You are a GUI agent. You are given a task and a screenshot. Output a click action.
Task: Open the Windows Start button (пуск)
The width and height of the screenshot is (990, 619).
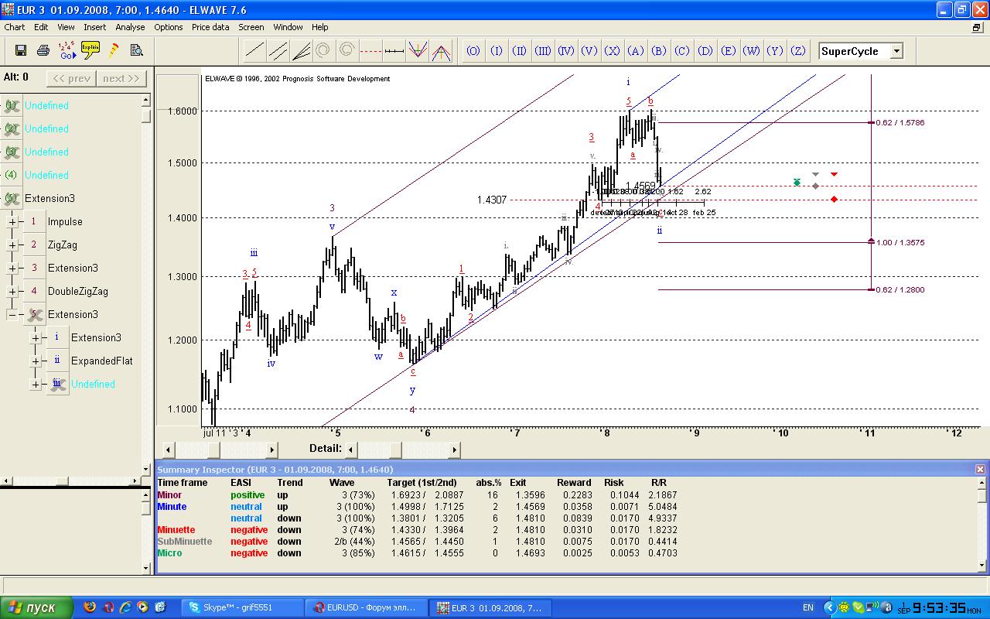pyautogui.click(x=37, y=608)
